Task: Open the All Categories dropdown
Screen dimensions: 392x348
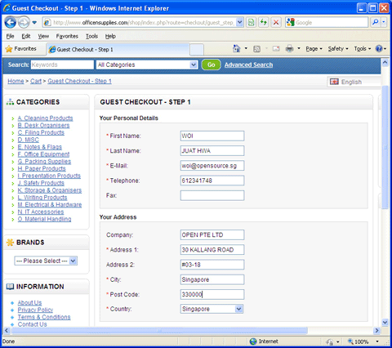Action: [x=147, y=65]
